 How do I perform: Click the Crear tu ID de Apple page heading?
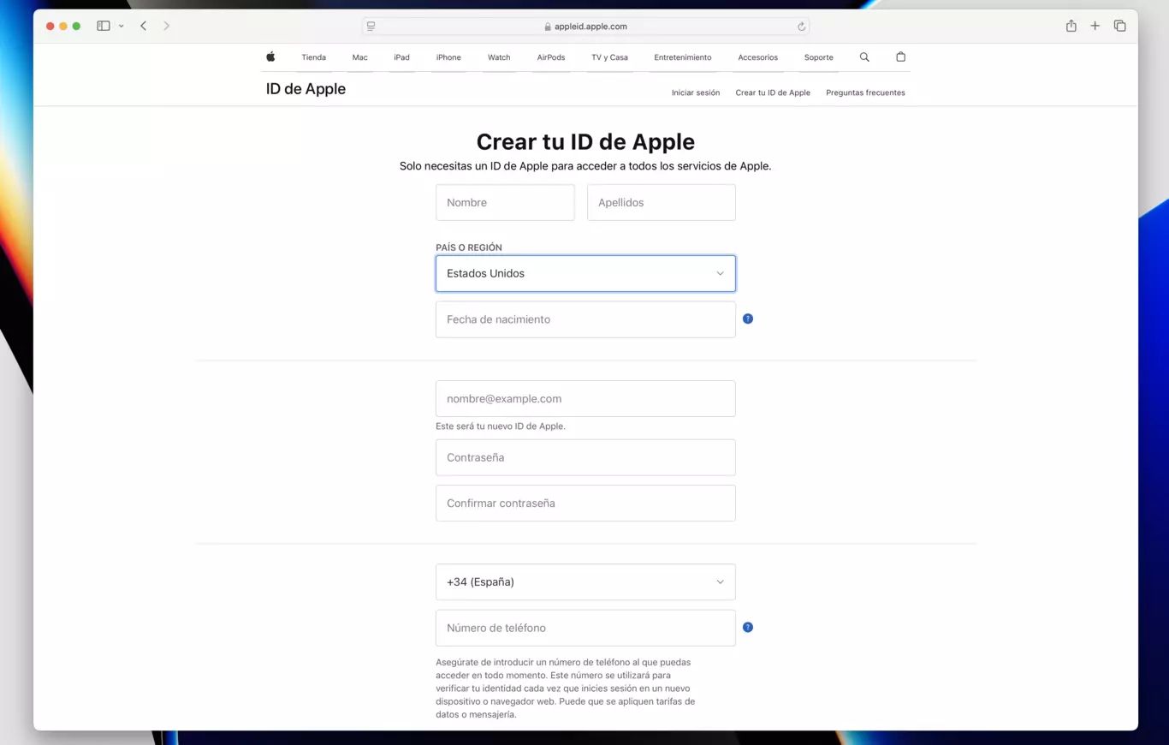point(585,141)
